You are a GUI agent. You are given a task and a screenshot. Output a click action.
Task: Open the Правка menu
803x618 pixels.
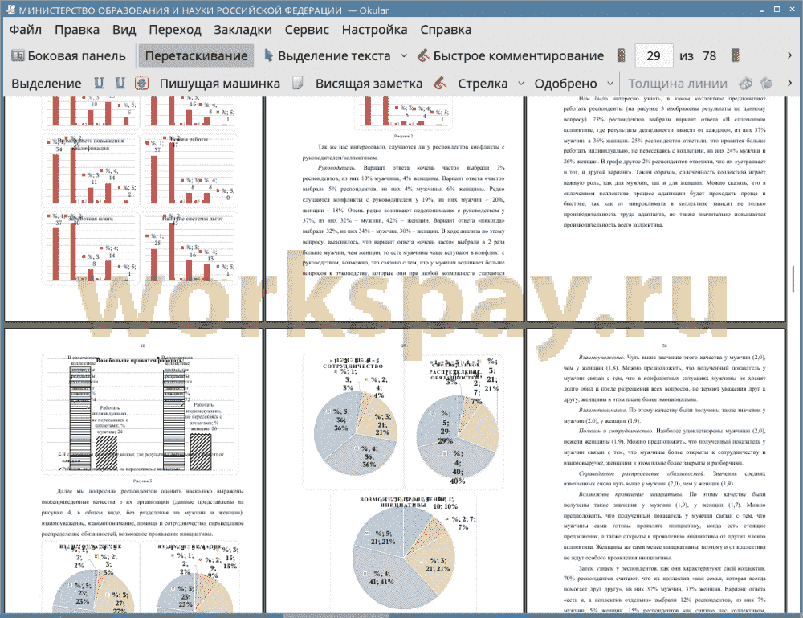tap(77, 30)
